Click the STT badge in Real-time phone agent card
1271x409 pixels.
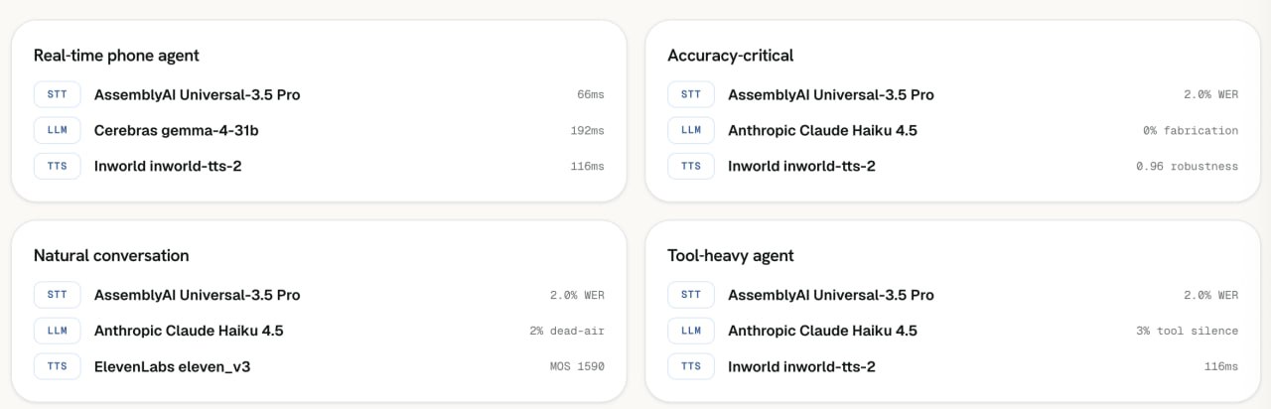point(57,94)
